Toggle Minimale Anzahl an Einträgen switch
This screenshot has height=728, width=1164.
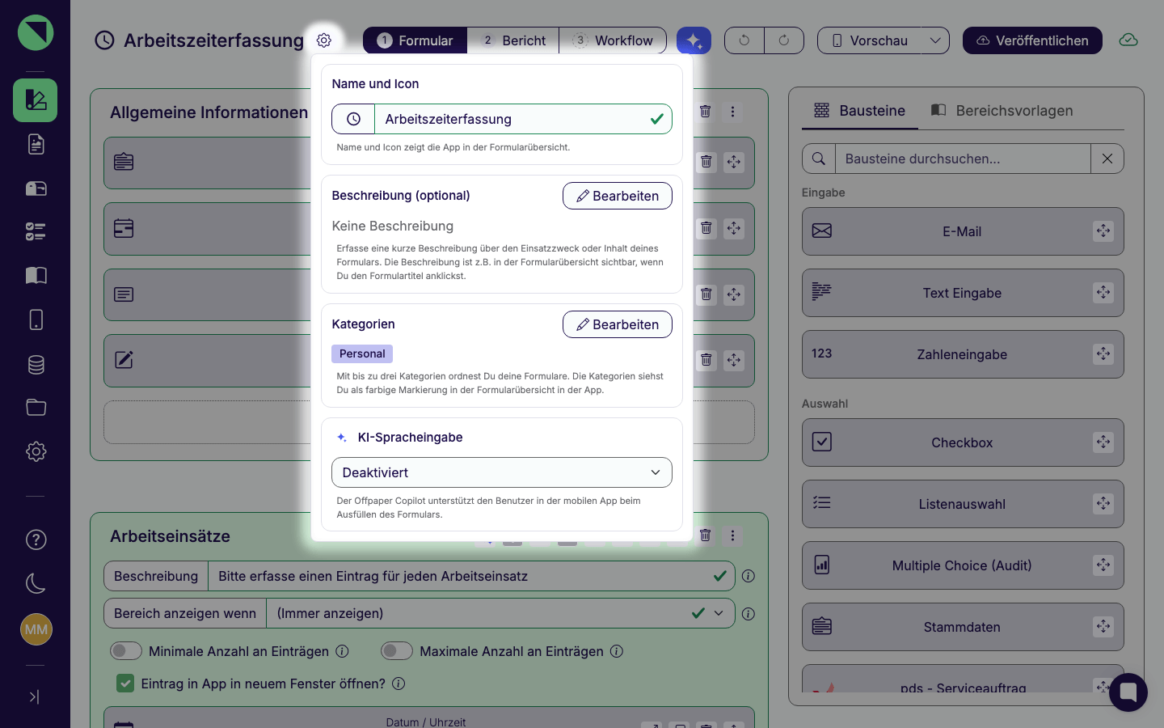(x=126, y=651)
